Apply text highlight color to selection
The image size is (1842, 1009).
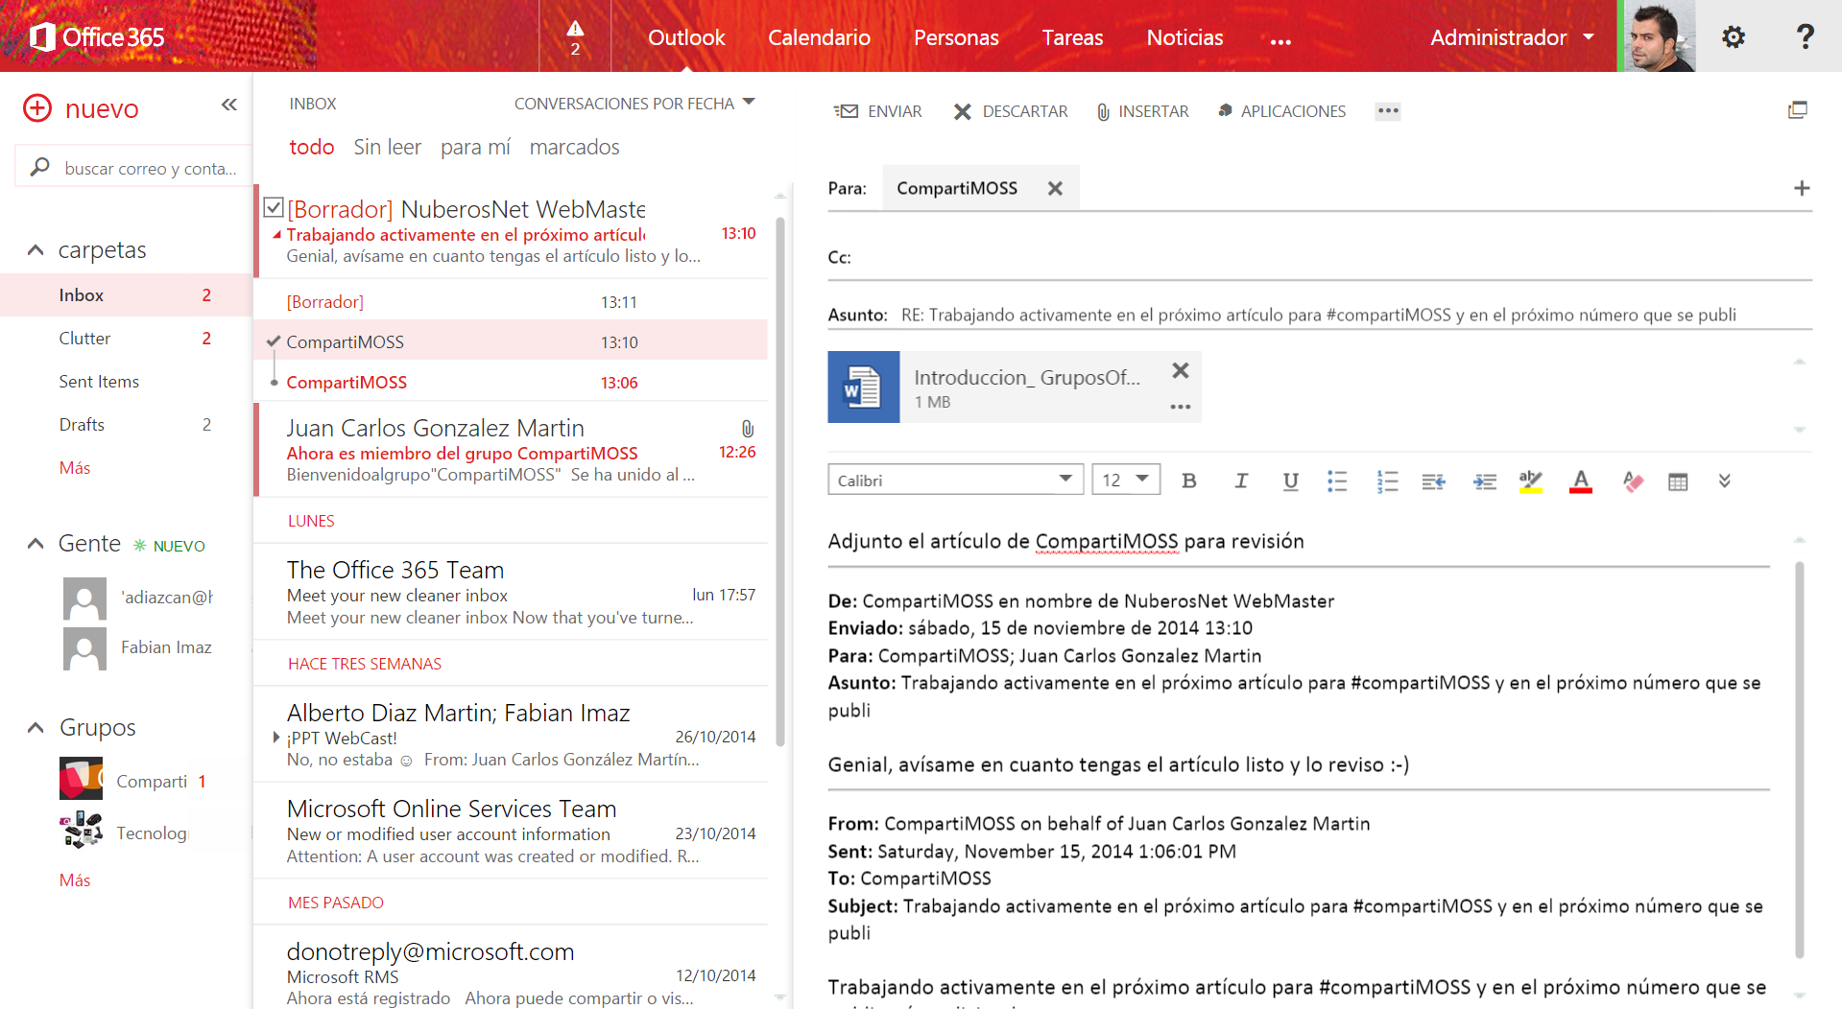pos(1531,481)
